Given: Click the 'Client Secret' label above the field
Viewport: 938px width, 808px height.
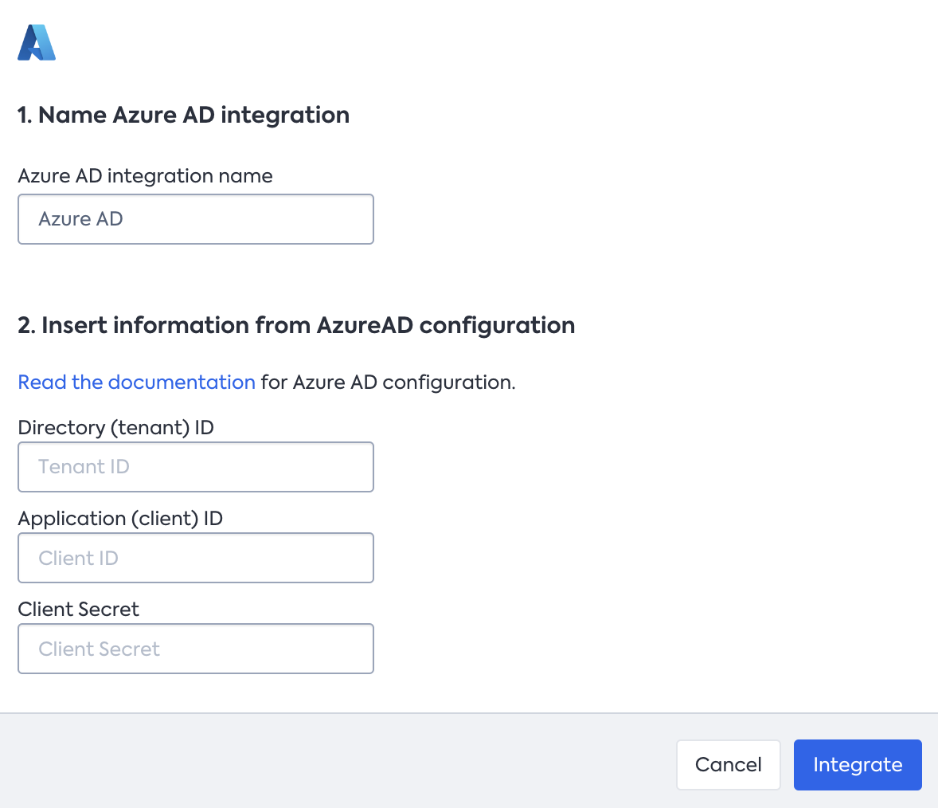Looking at the screenshot, I should pos(78,610).
